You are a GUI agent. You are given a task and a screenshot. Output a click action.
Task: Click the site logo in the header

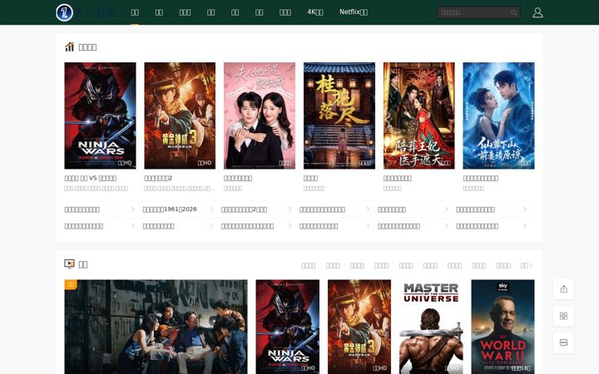point(64,12)
